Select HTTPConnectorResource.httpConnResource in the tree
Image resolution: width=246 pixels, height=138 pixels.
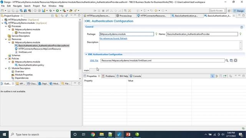pos(40,49)
